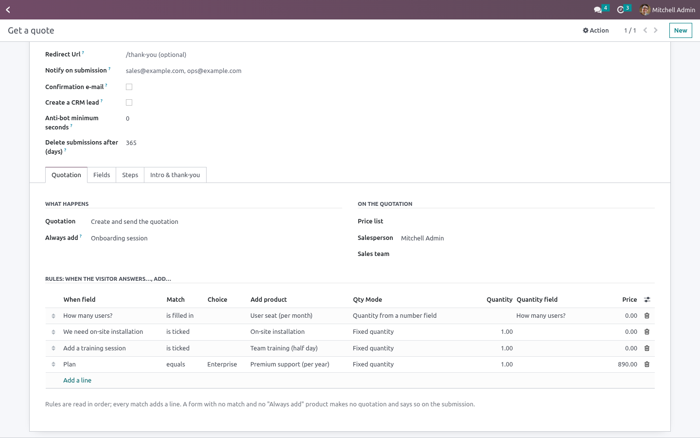
Task: Open the Always add product field
Action: 216,238
